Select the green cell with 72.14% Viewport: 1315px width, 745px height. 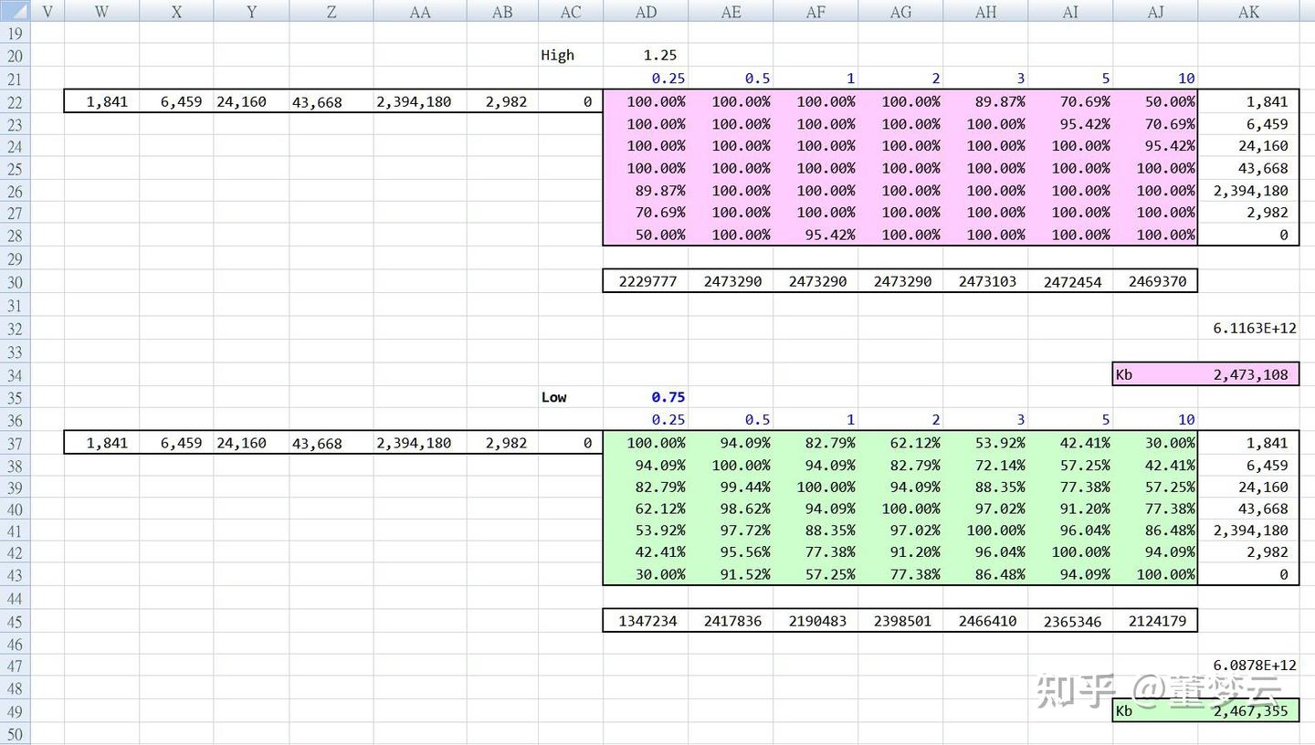[985, 465]
